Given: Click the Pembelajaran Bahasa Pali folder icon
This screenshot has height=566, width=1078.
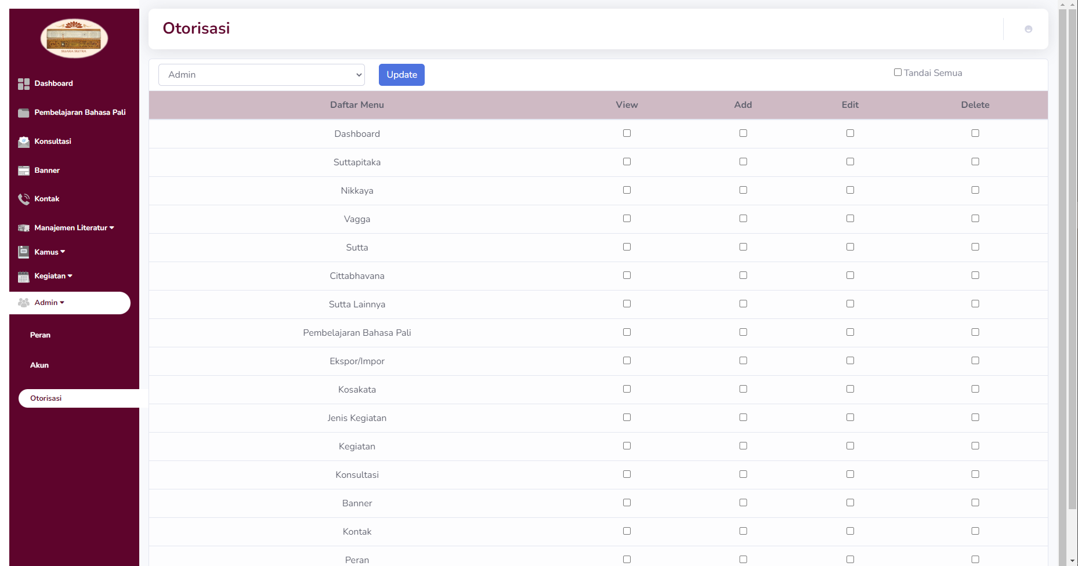Looking at the screenshot, I should tap(23, 113).
